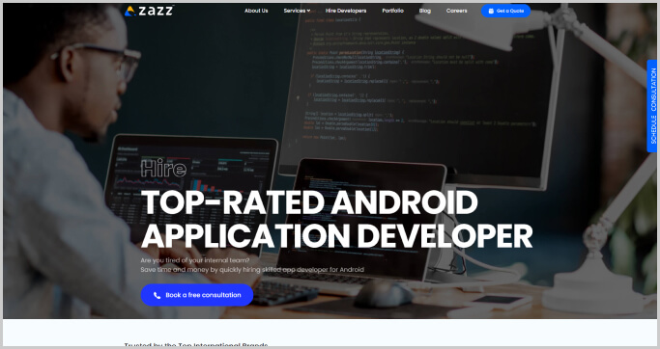Image resolution: width=660 pixels, height=349 pixels.
Task: Click the icon inside Get a Quote
Action: point(491,11)
